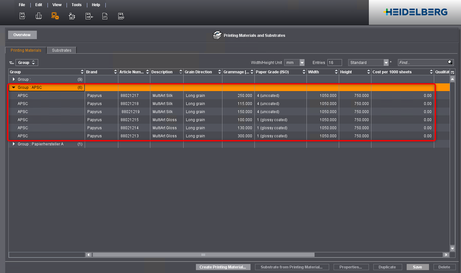Click the printing machine toolbar icon
Screen dimensions: 461x273
coord(72,16)
